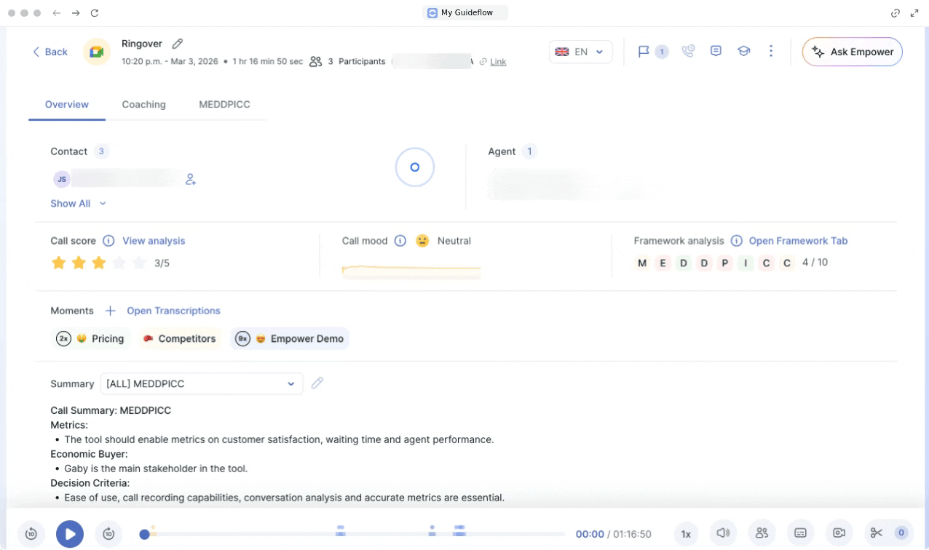Open the View analysis link
This screenshot has width=929, height=550.
[154, 241]
